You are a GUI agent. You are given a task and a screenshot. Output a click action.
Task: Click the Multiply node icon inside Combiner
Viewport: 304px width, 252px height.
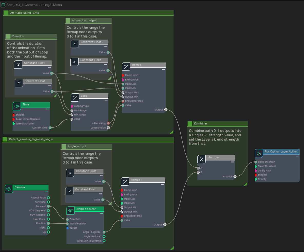pos(201,159)
